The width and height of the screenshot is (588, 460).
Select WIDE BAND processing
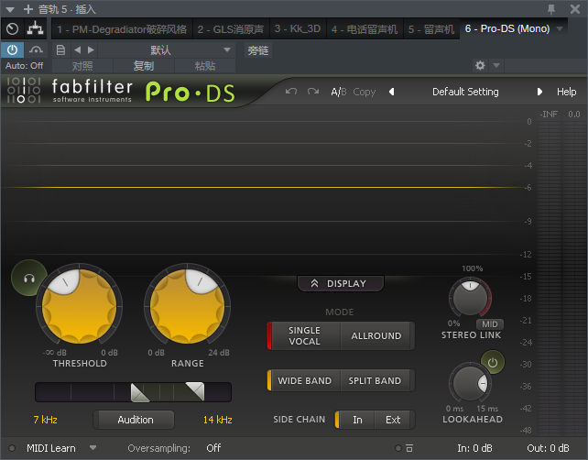tap(304, 380)
